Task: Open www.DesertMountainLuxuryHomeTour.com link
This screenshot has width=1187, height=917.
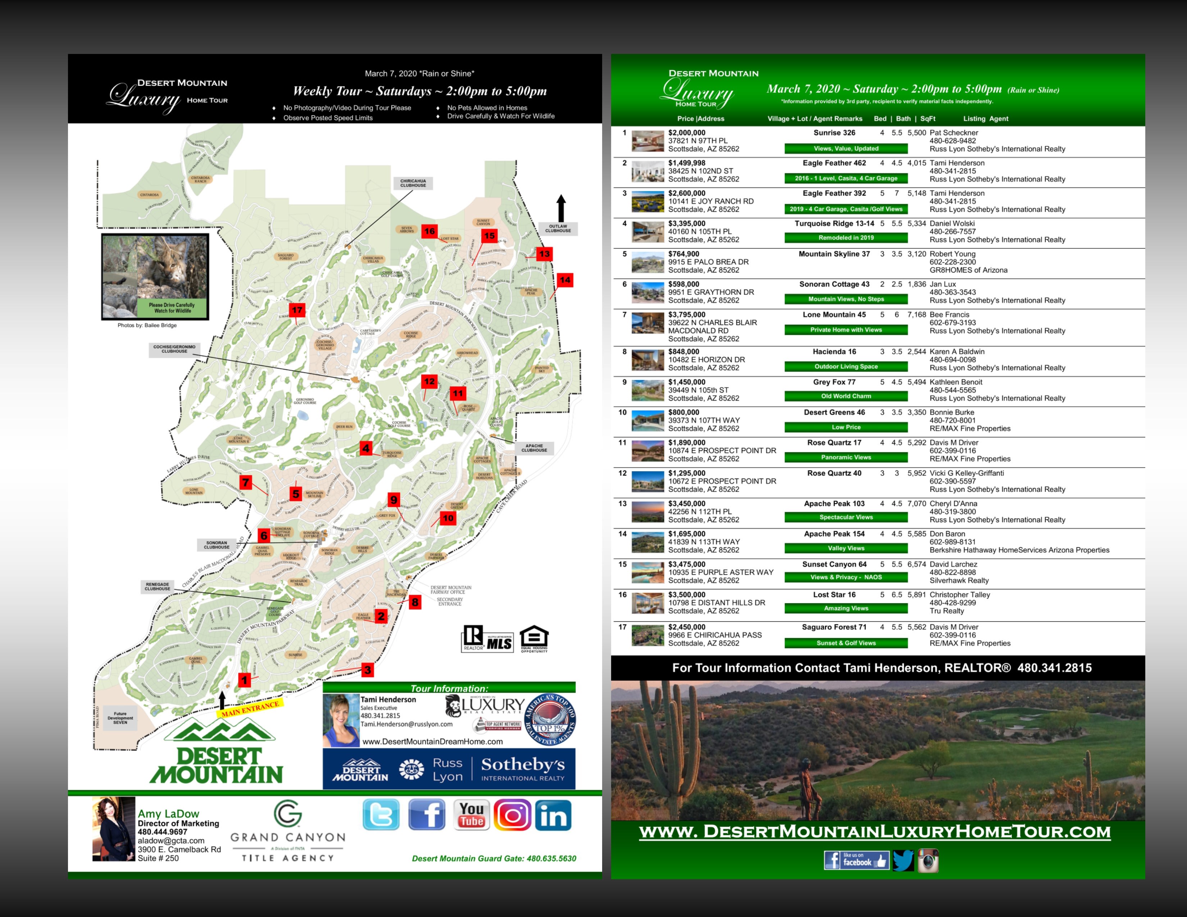Action: [x=875, y=832]
